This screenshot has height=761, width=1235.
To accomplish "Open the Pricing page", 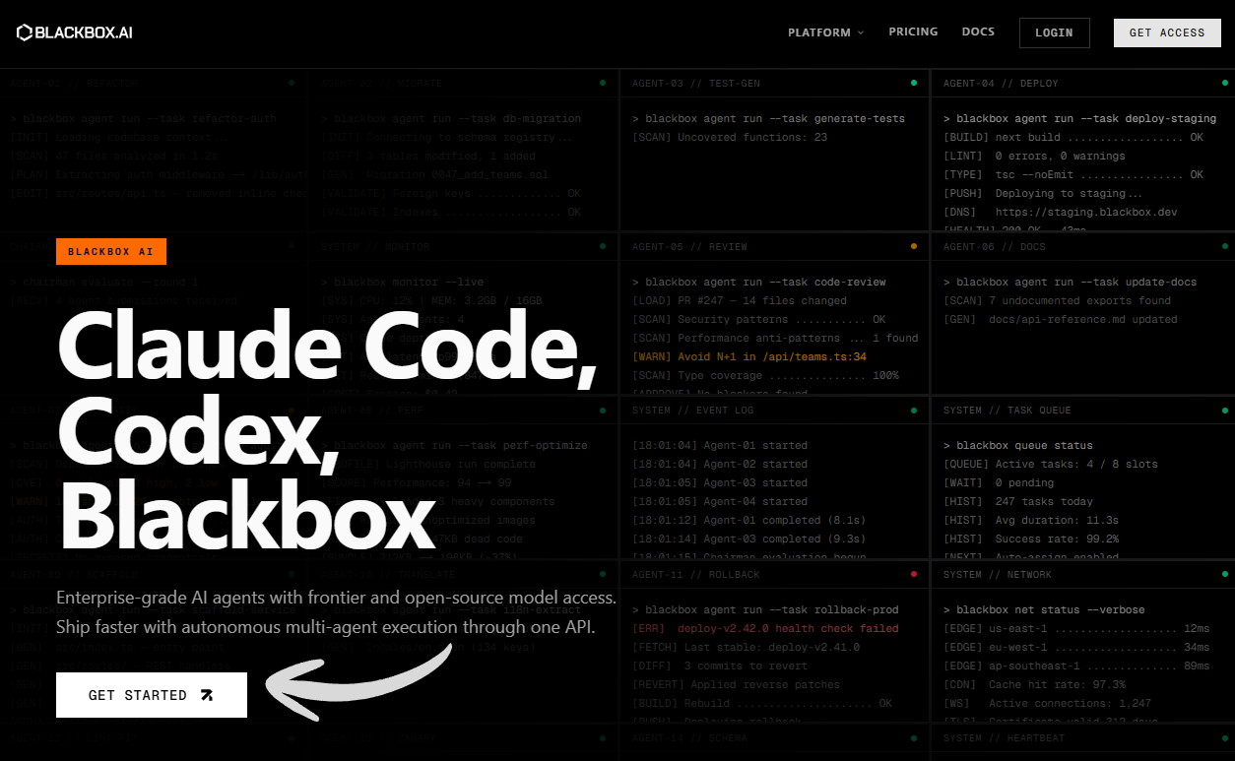I will (x=913, y=32).
